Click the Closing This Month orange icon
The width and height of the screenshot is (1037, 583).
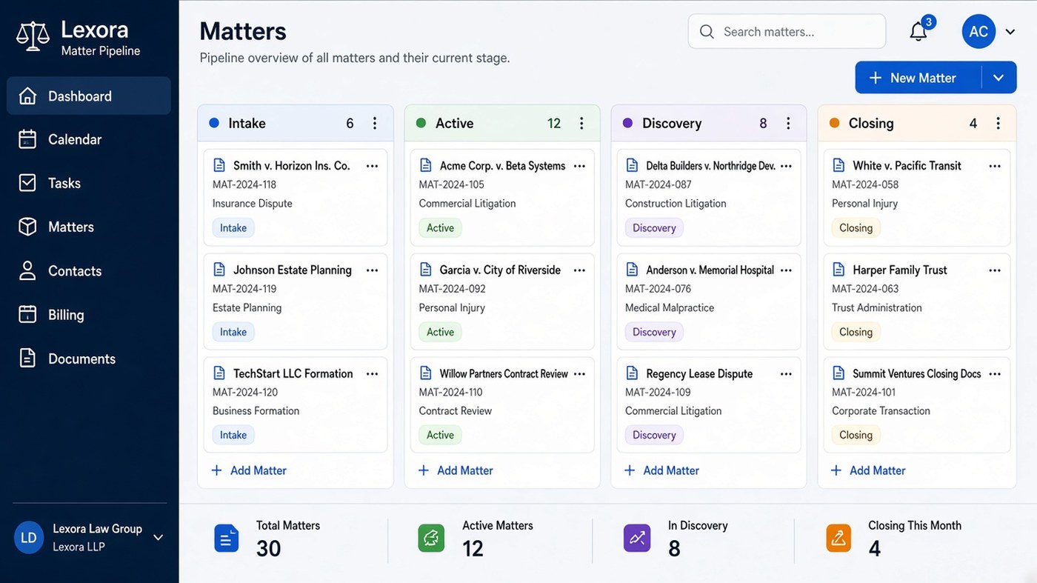(838, 538)
